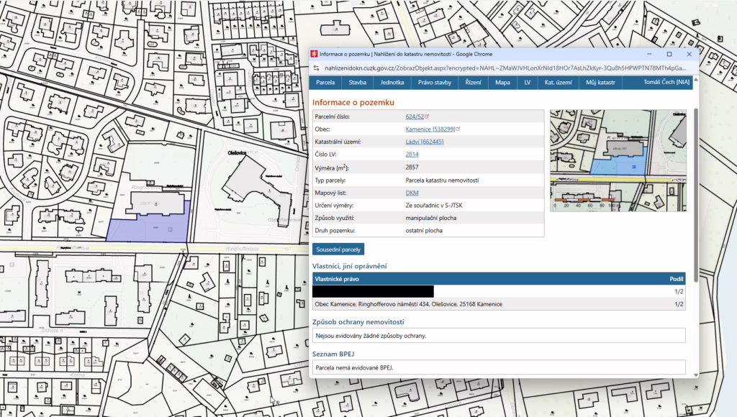The image size is (737, 417).
Task: Click scrollbar down arrow in popup
Action: pos(696,375)
